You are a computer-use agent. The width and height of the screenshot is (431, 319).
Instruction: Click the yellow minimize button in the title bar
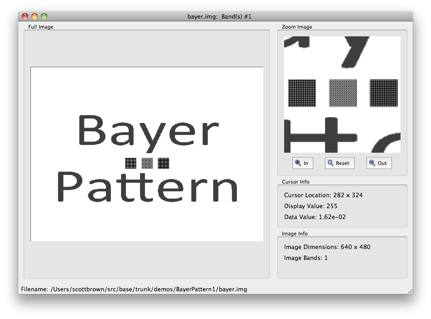(34, 15)
